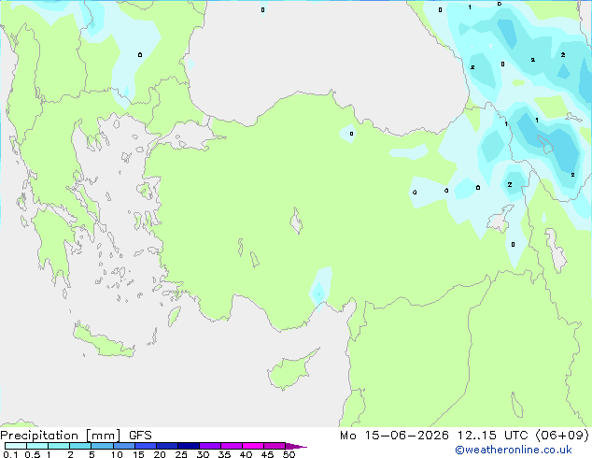592x458 pixels.
Task: Click the '25' legend label
Action: 181,454
